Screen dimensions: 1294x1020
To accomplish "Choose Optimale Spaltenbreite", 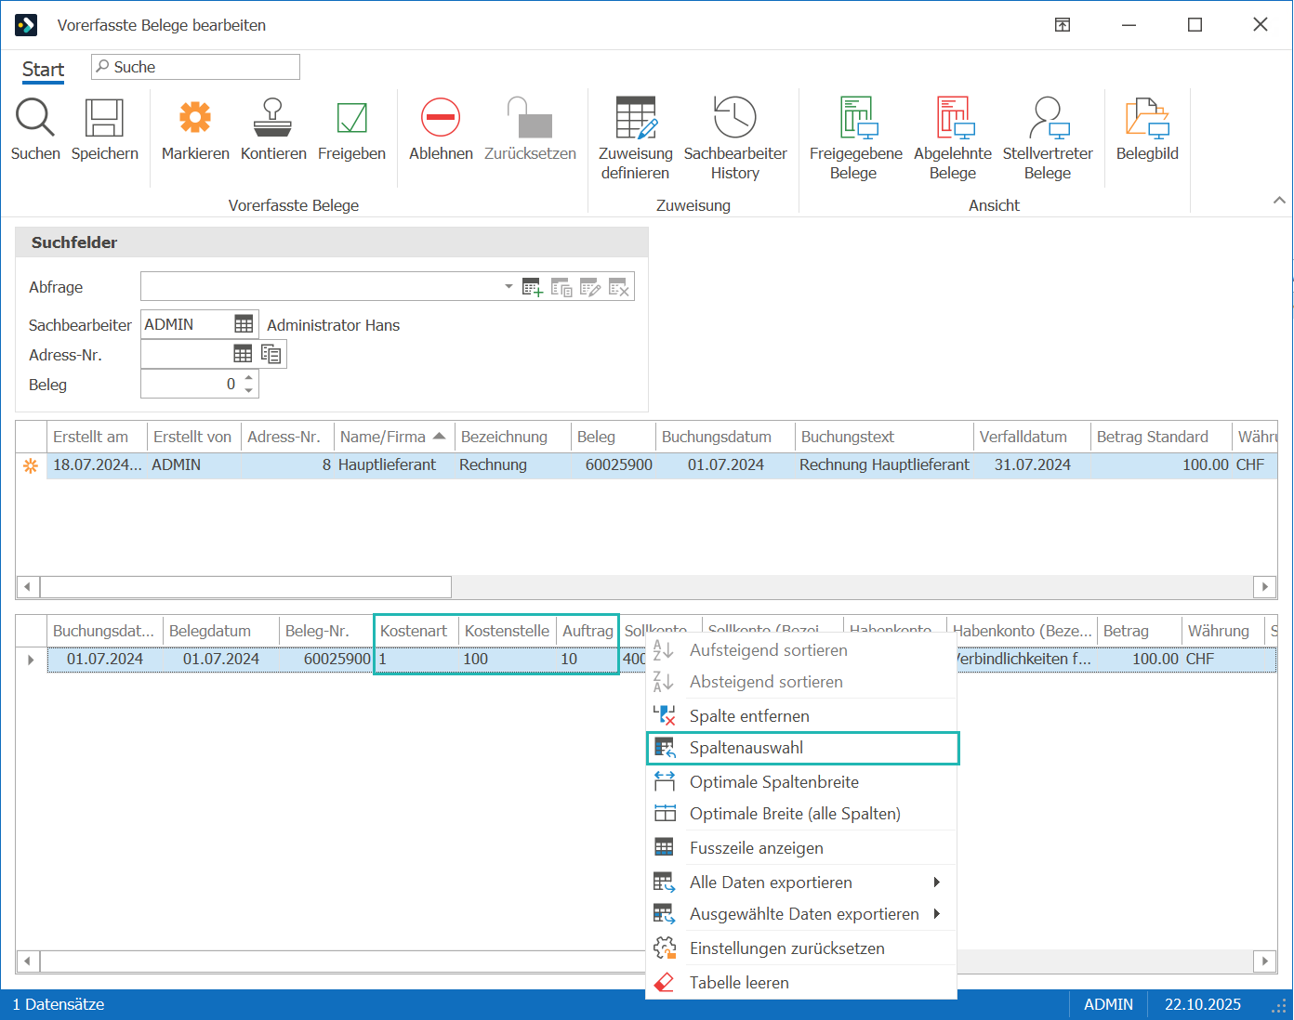I will [802, 782].
